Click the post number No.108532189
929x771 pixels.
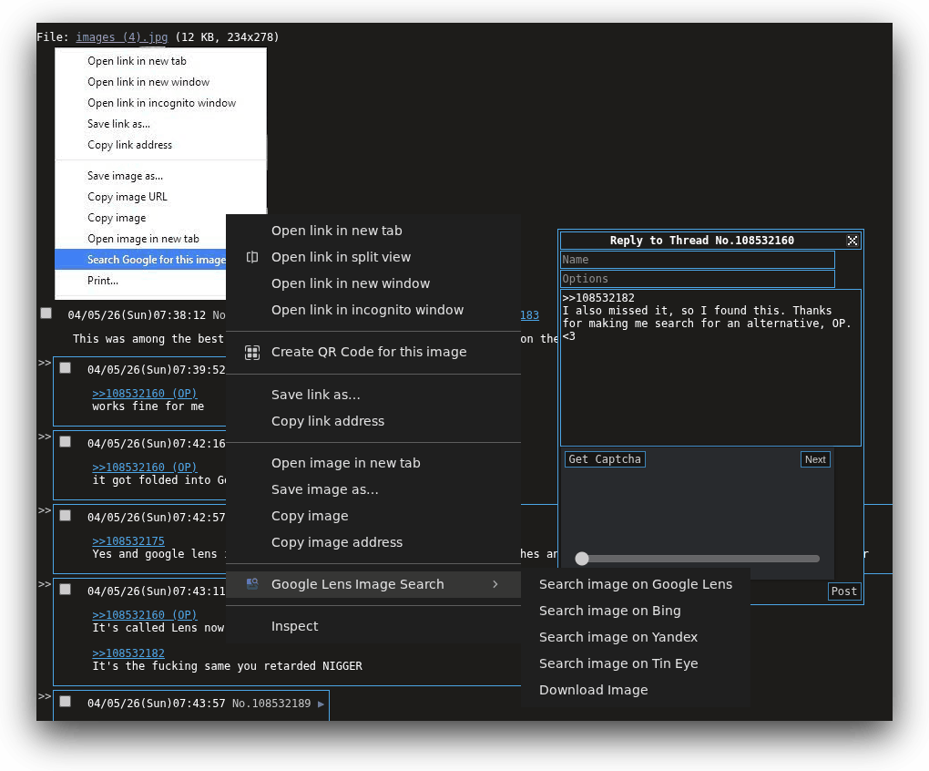271,704
